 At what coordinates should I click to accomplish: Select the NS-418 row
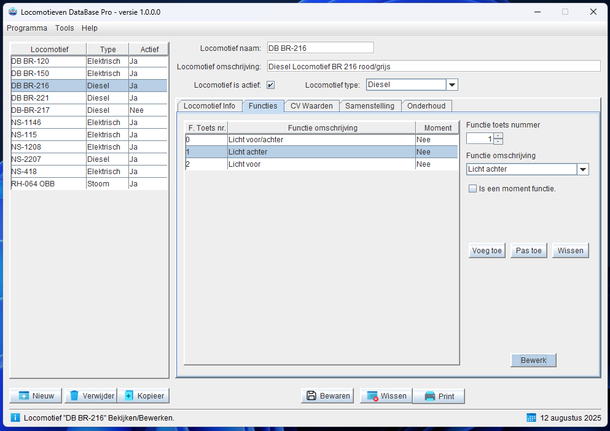(x=89, y=171)
